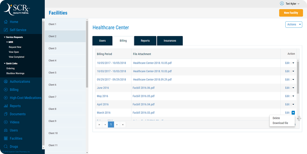Click the Billing dollar icon
Screen dimensions: 307x154
pyautogui.click(x=6, y=90)
